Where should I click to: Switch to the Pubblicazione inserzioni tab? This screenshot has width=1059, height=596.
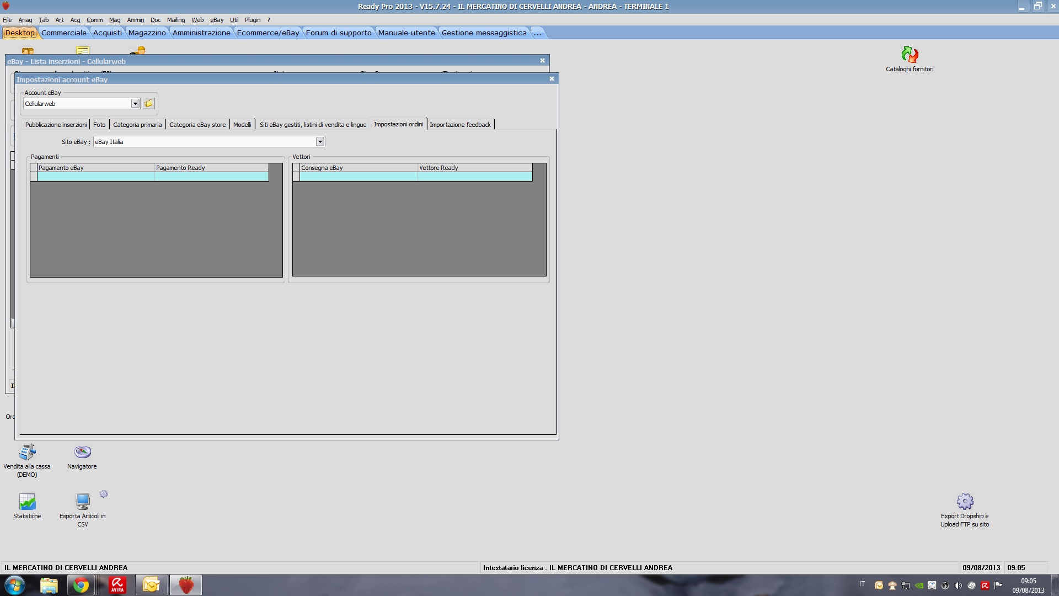pyautogui.click(x=56, y=125)
